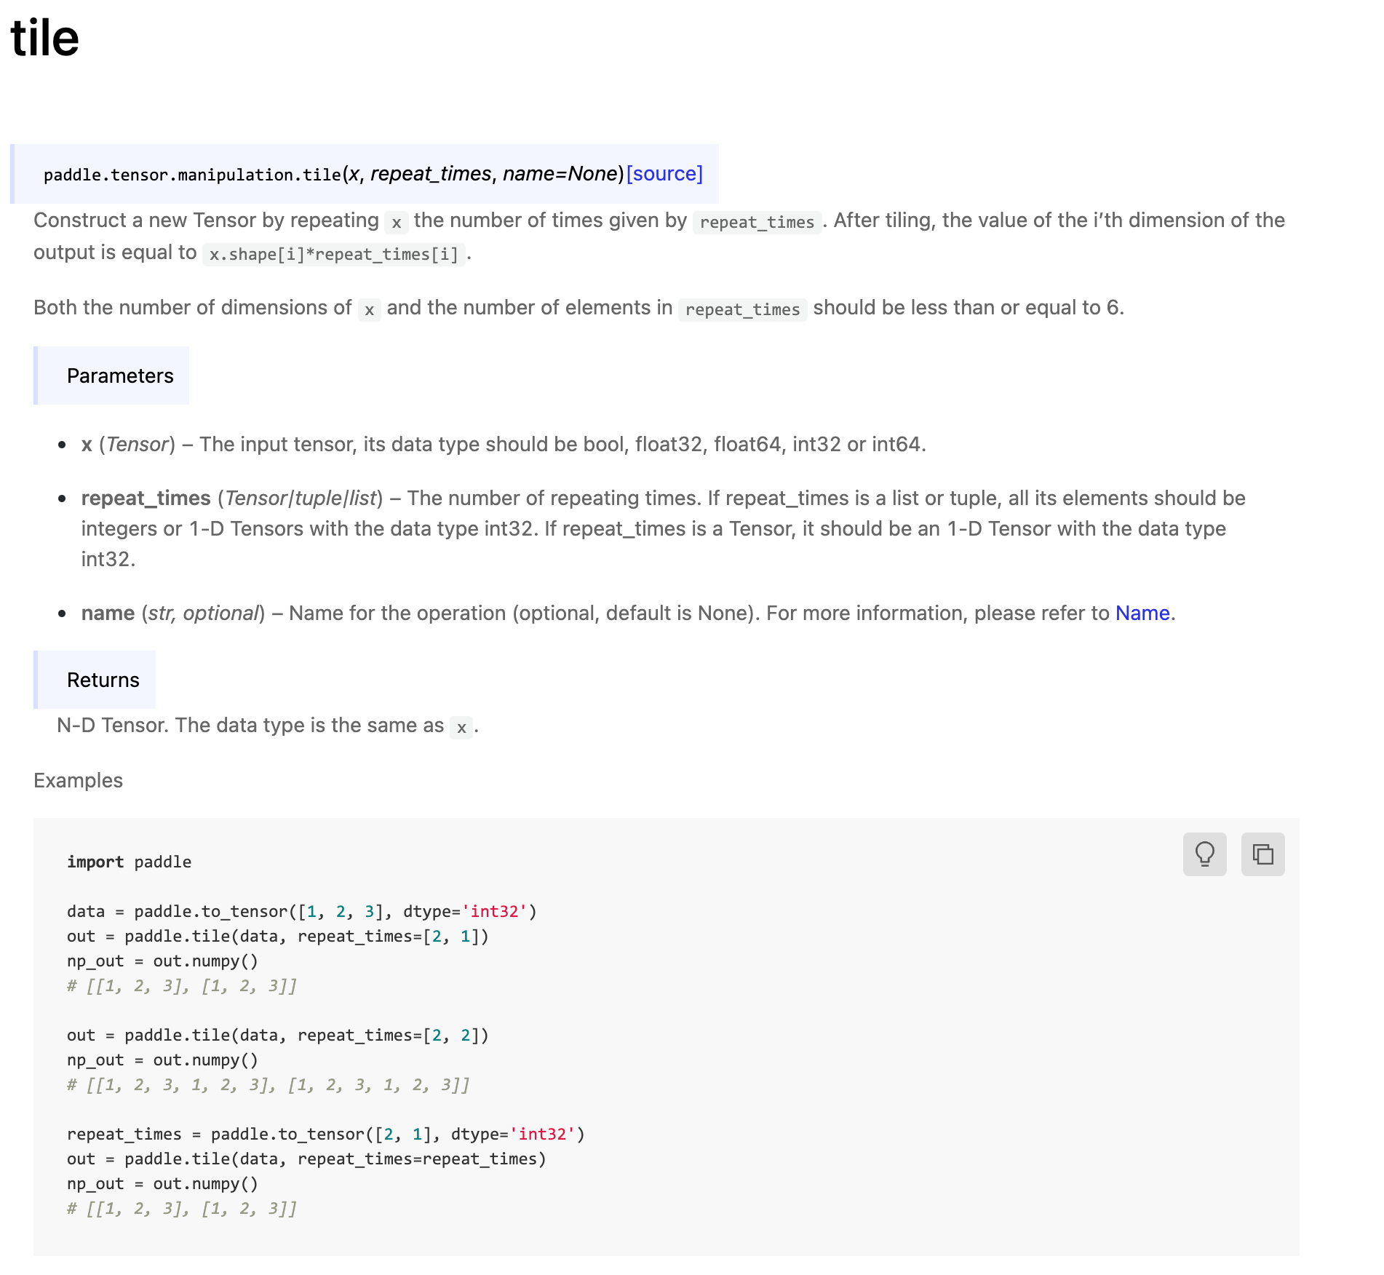The image size is (1384, 1275).
Task: Click the Examples heading text
Action: click(x=78, y=780)
